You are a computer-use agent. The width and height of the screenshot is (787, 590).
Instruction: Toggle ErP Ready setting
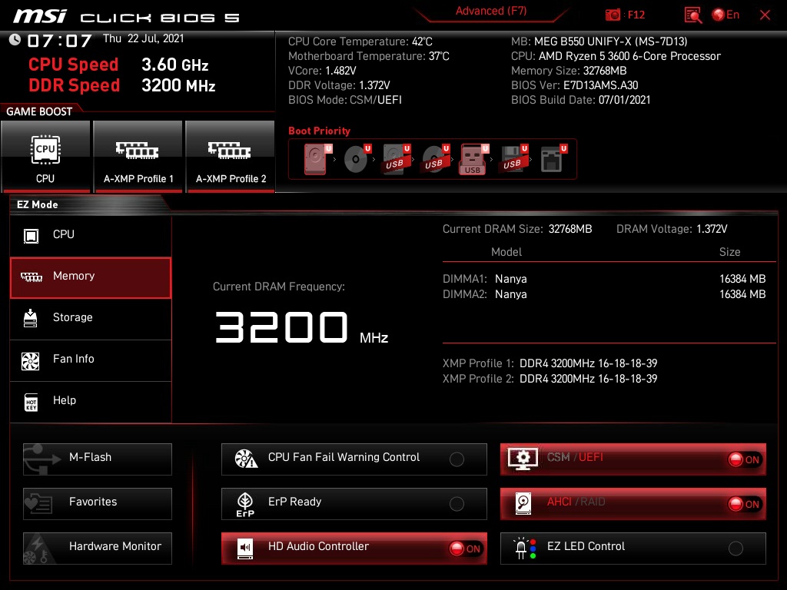click(354, 504)
